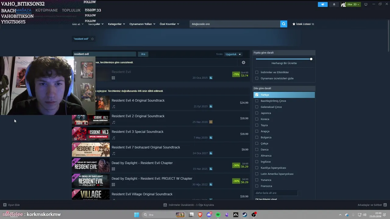Open the Ulox :33 account dropdown
Viewport: 390px width, 219px height.
[351, 4]
